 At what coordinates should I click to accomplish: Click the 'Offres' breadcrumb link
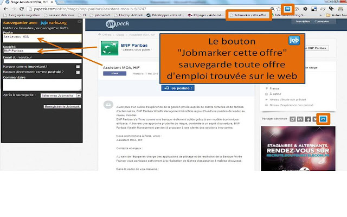click(107, 35)
